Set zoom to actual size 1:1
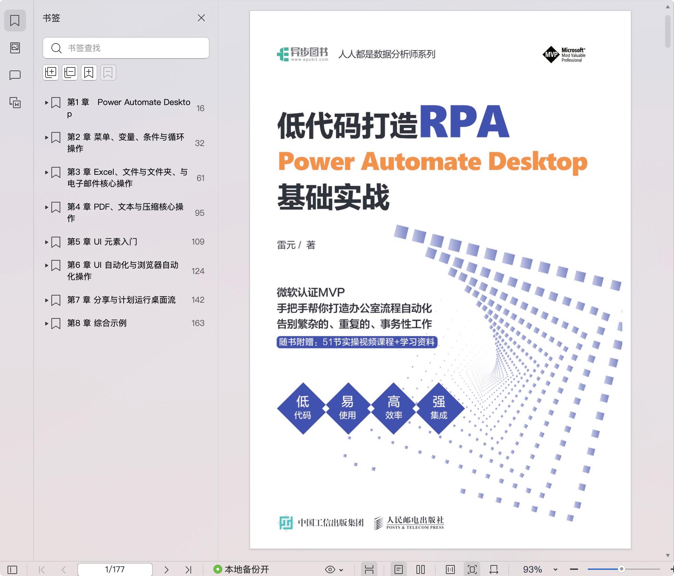 click(450, 570)
